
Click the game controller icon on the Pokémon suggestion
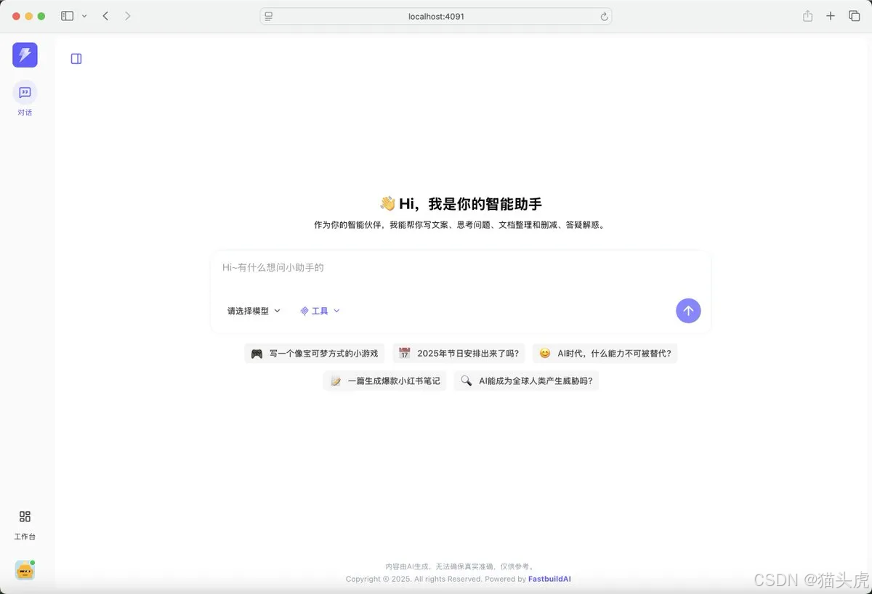257,354
